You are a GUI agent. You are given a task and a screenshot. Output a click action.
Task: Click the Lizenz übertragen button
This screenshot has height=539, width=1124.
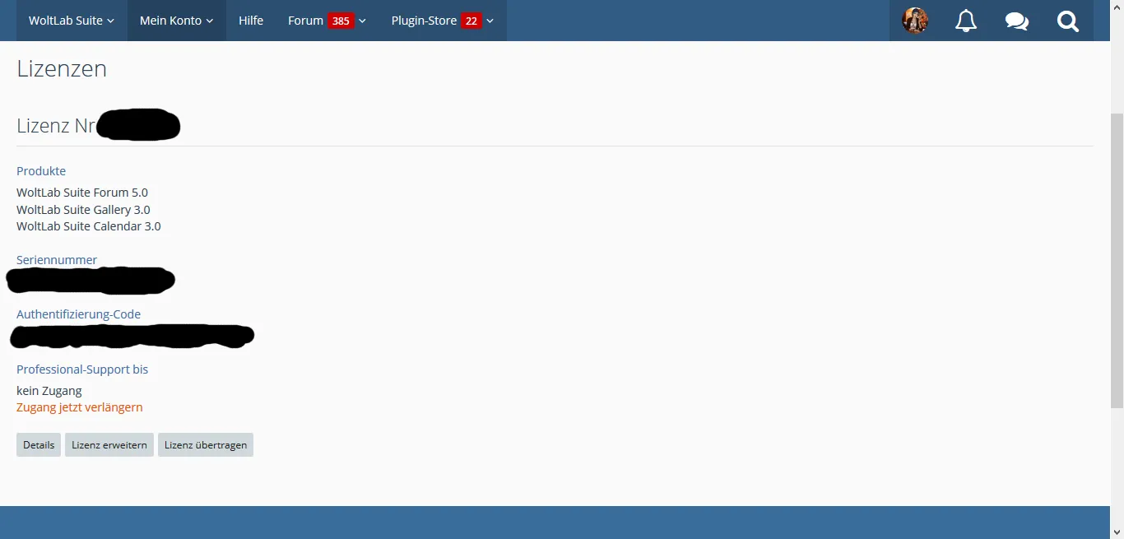[x=206, y=445]
